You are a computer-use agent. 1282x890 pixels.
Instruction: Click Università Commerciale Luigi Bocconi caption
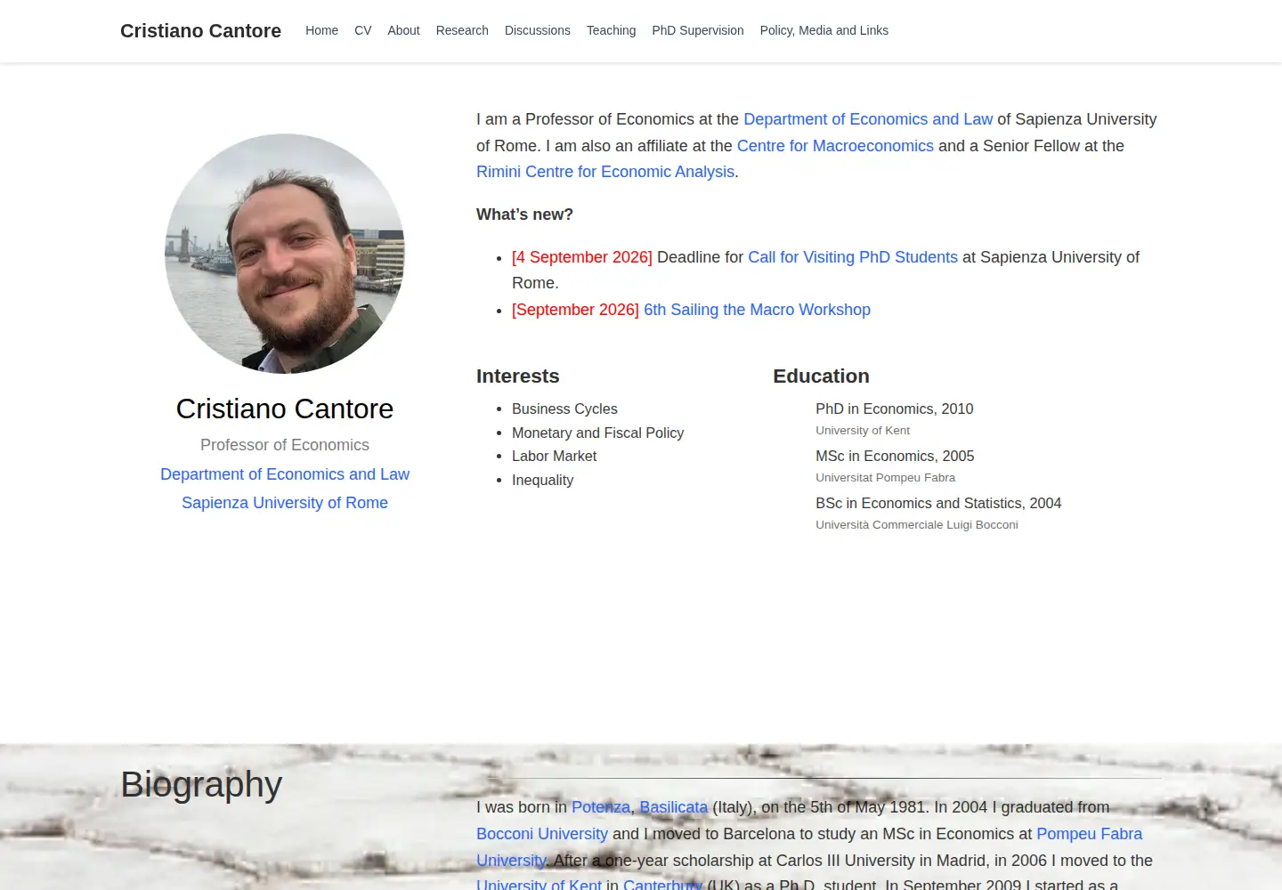[917, 524]
